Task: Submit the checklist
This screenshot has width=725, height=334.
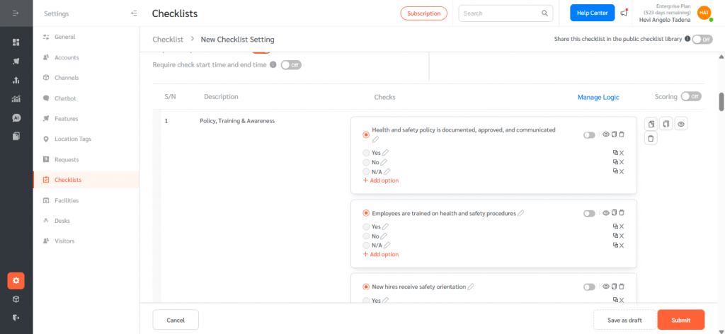Action: pyautogui.click(x=680, y=320)
